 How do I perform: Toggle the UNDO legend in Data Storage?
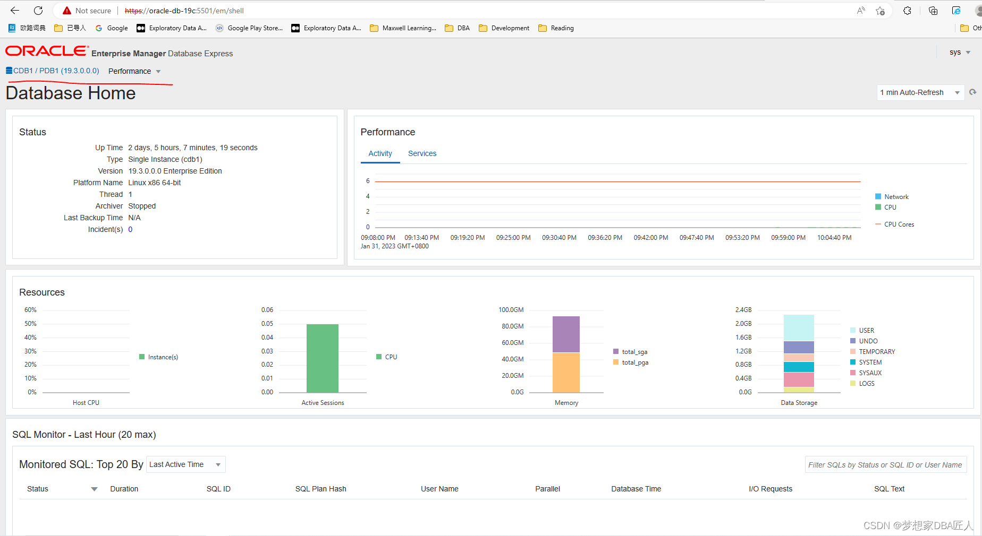point(864,341)
